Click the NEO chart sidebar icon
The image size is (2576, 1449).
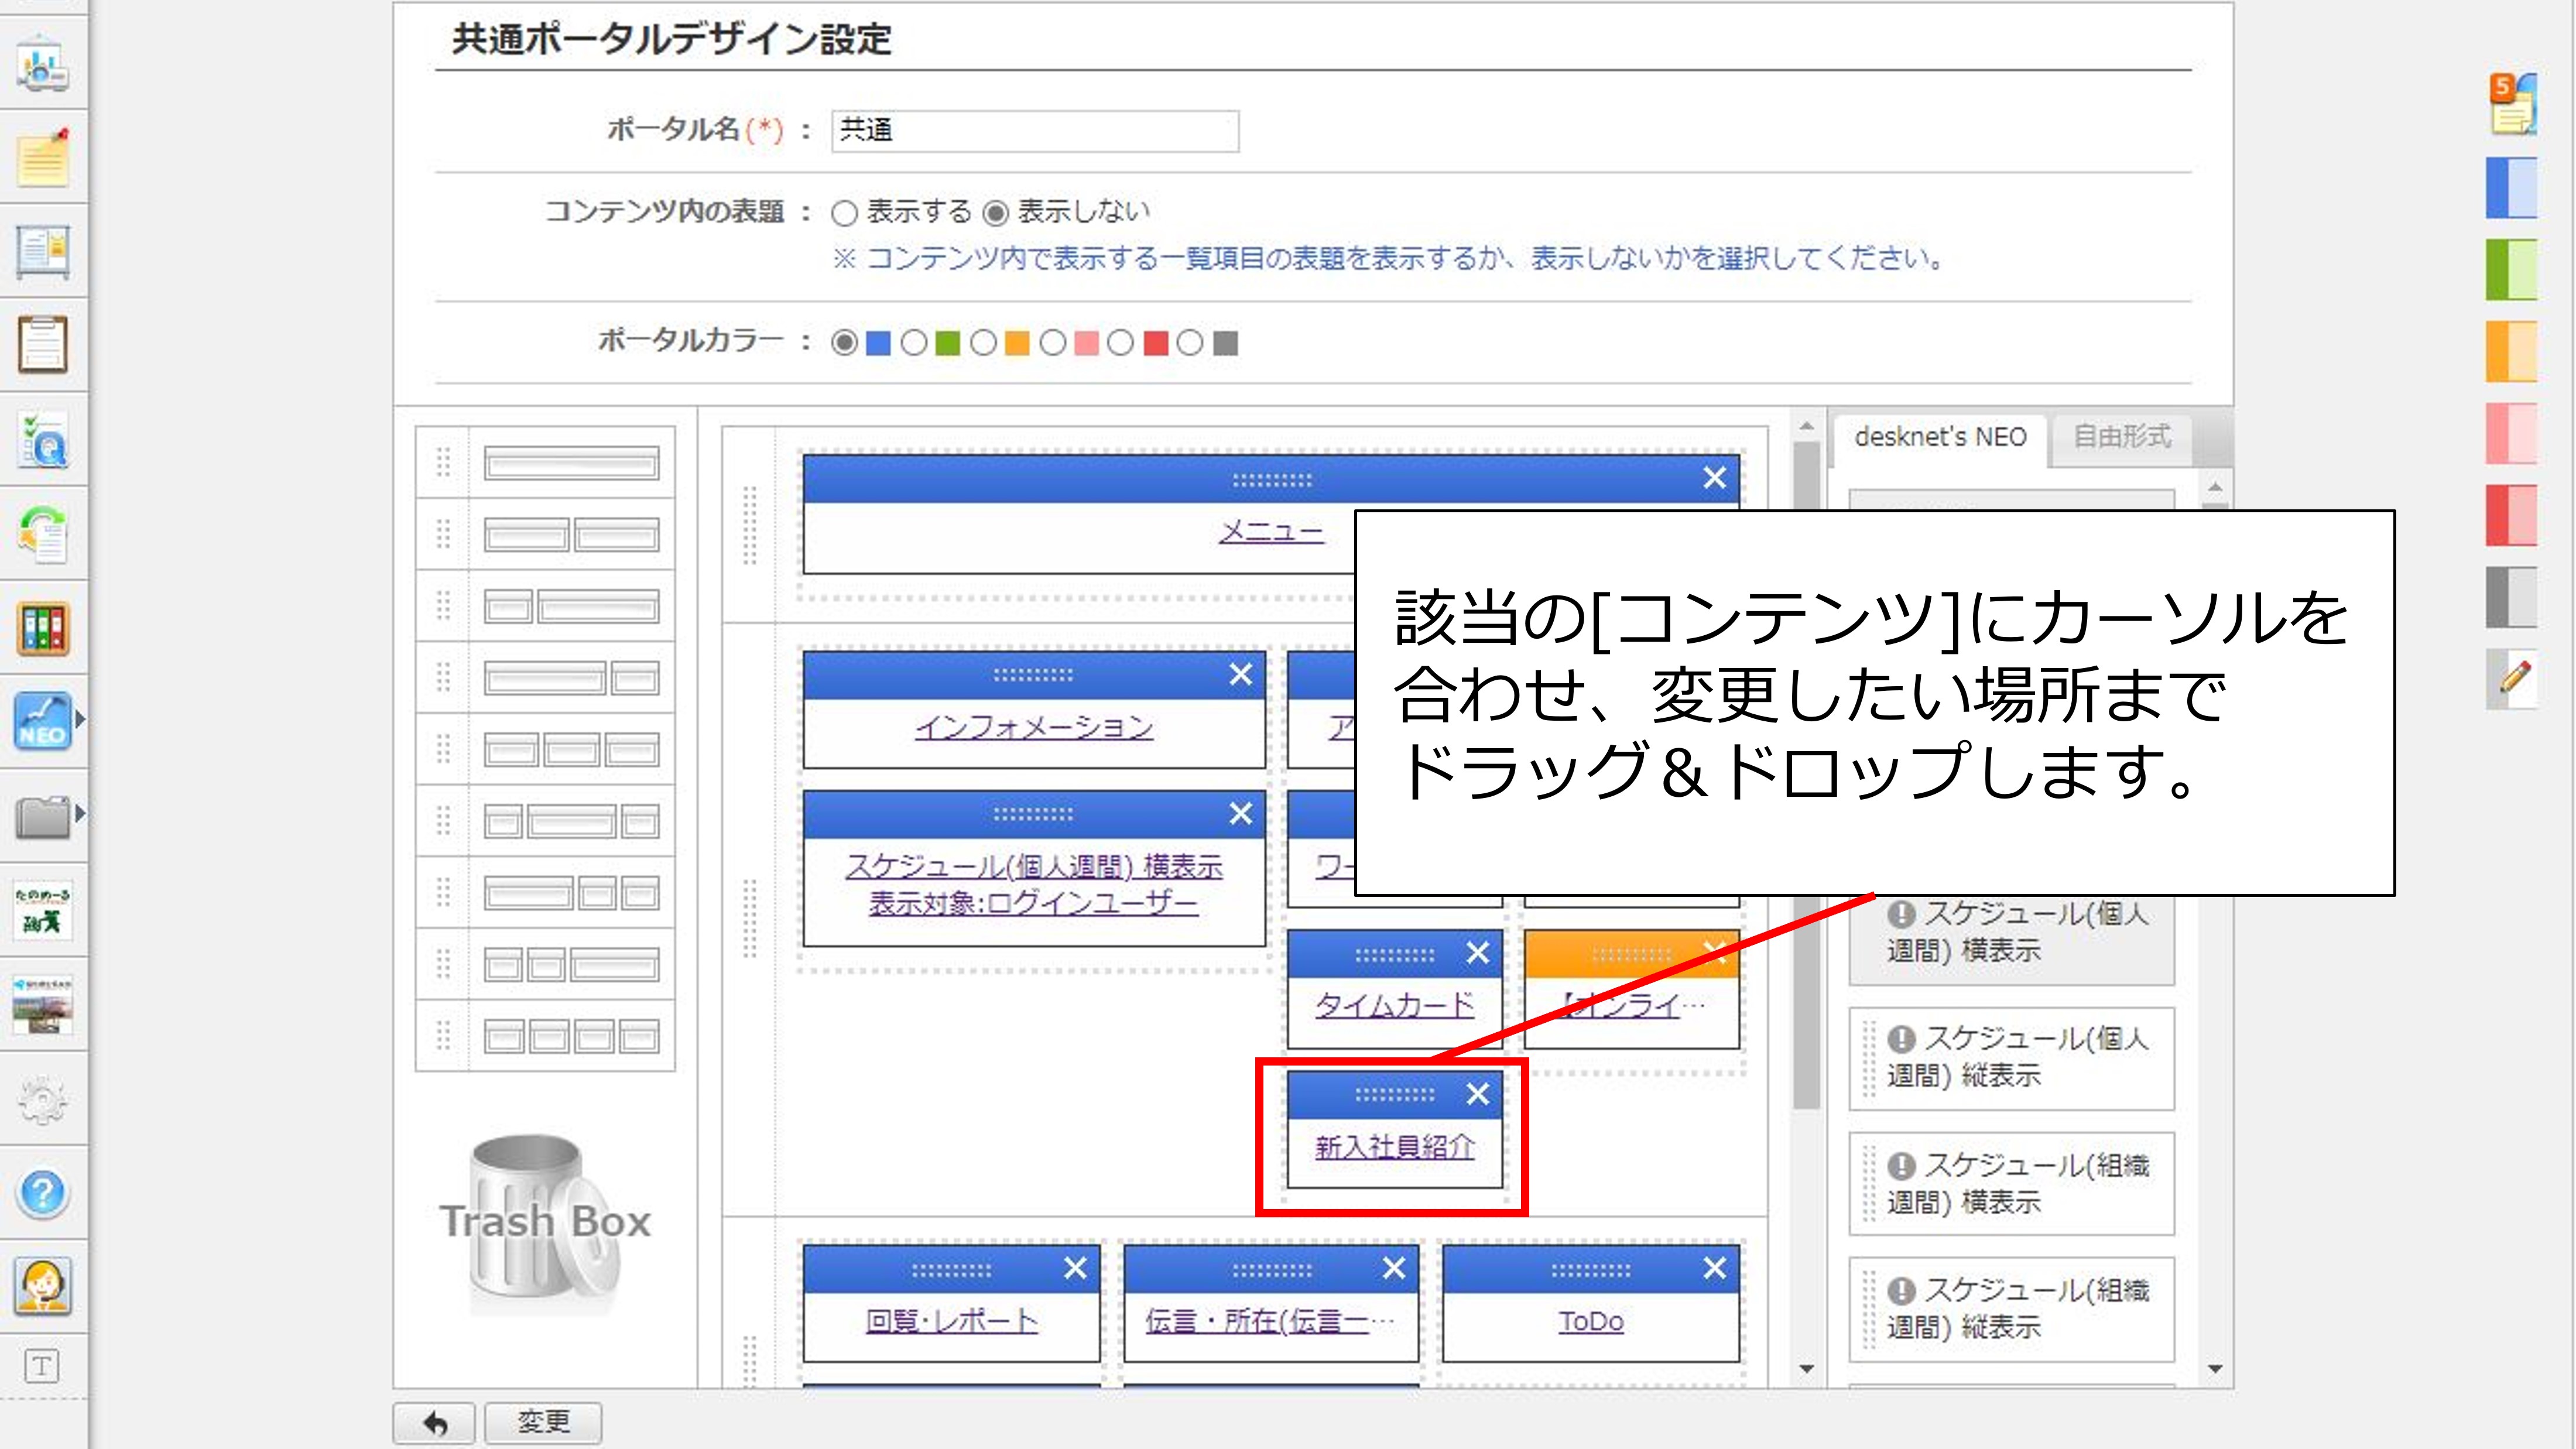point(42,721)
